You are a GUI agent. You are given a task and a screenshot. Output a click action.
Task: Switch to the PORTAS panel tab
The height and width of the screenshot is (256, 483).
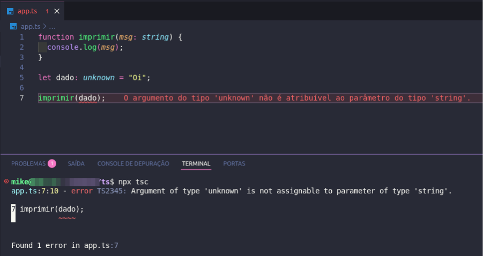234,164
